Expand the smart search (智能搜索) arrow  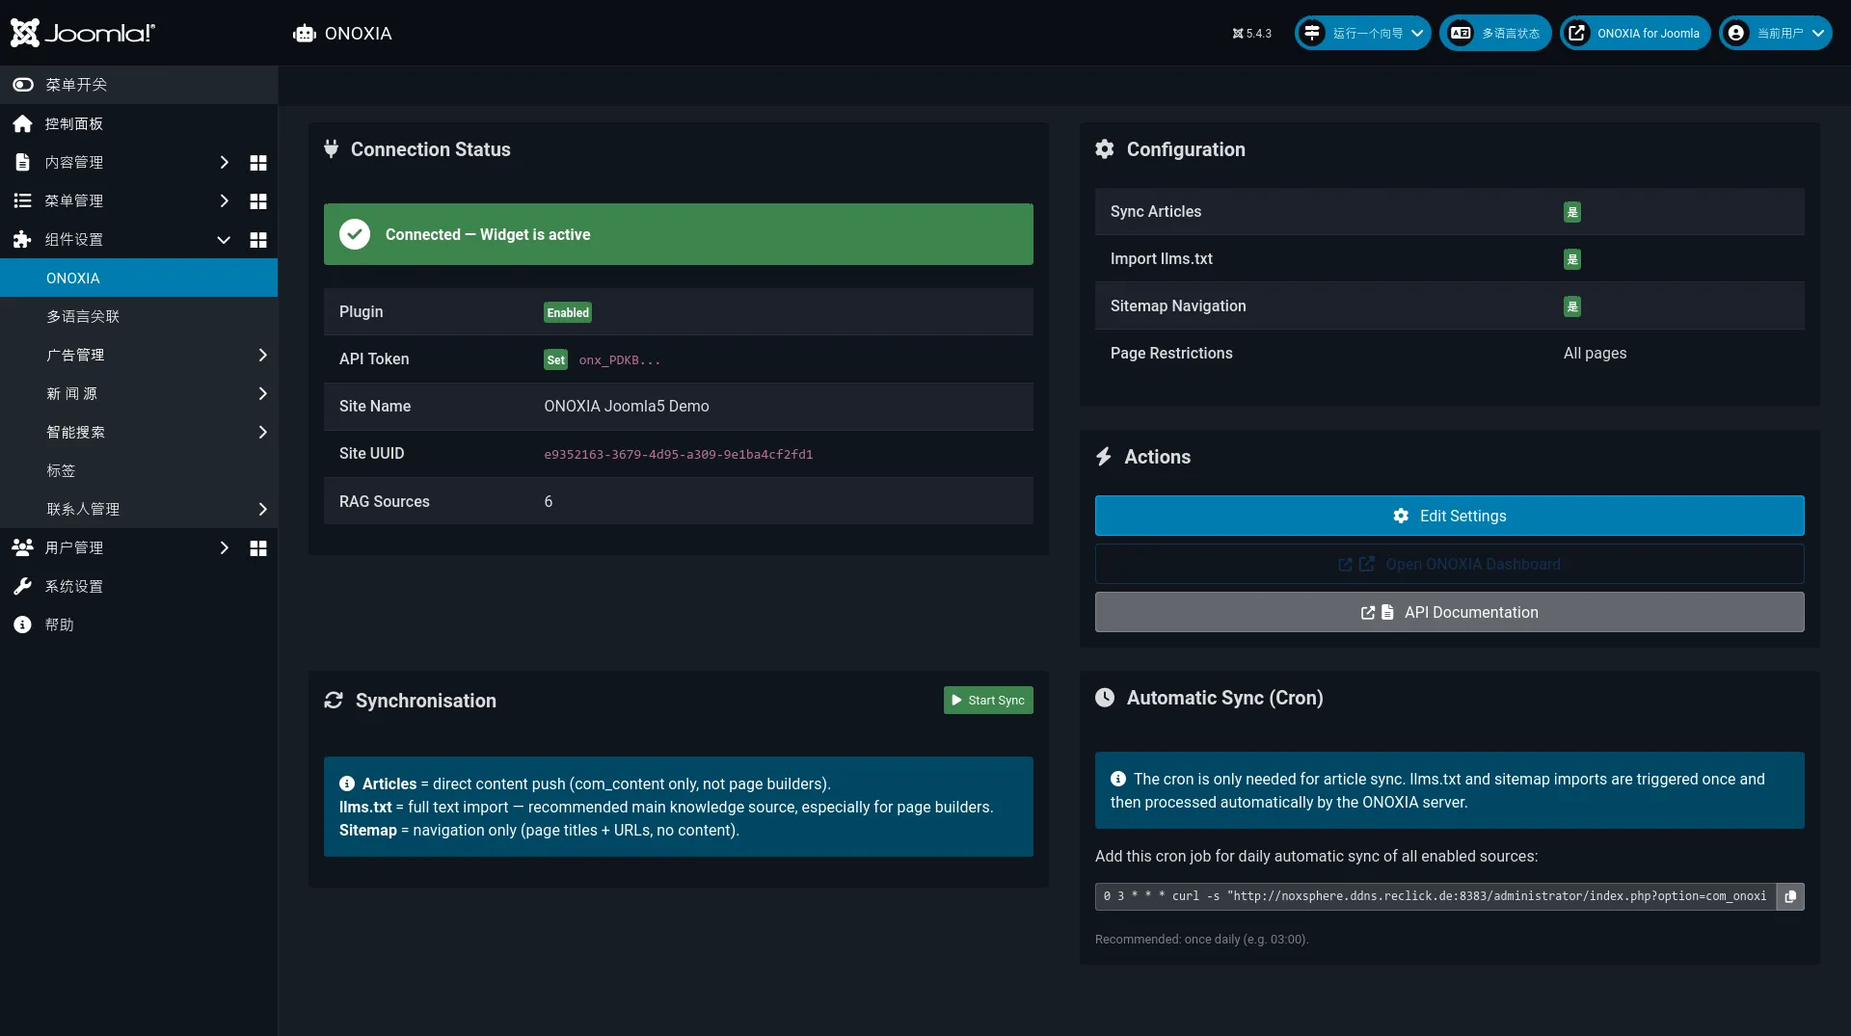tap(262, 432)
